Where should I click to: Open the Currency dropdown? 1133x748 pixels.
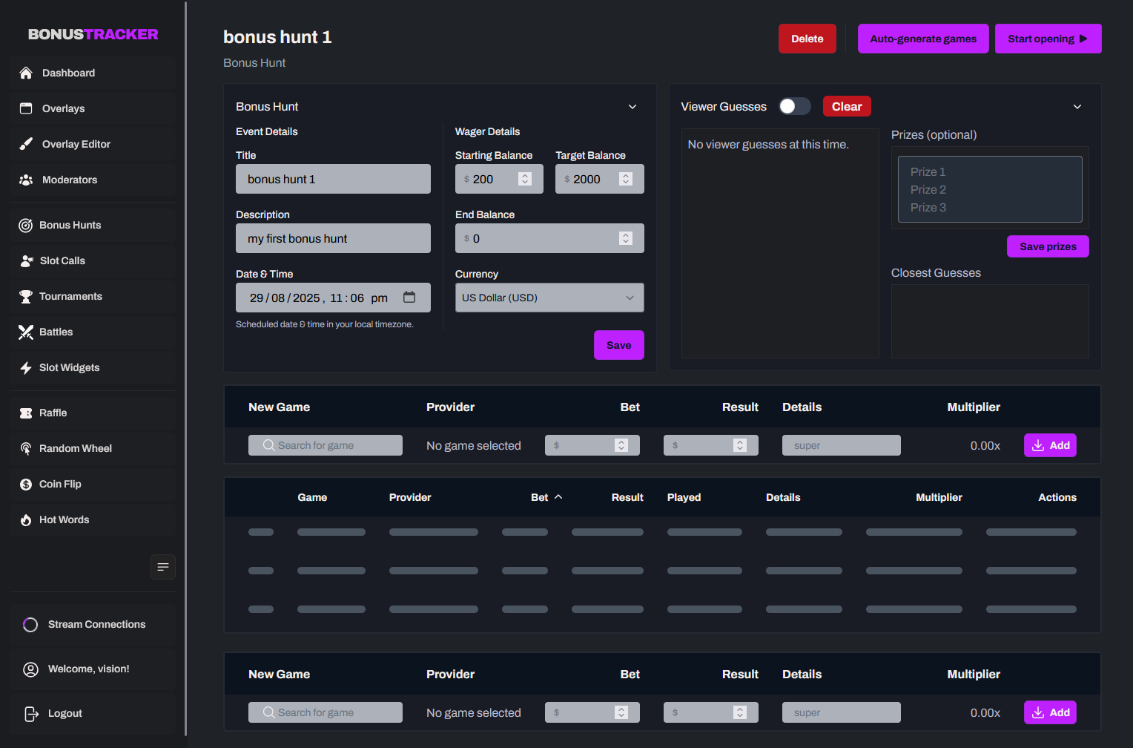coord(549,298)
